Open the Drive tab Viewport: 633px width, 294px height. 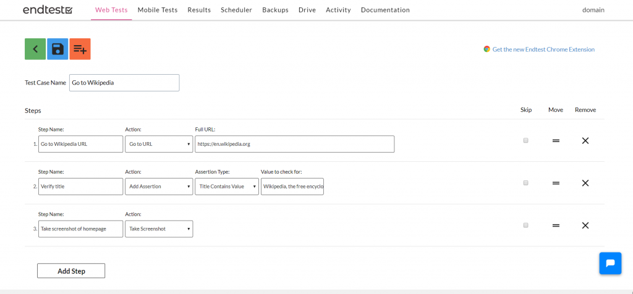pos(307,10)
